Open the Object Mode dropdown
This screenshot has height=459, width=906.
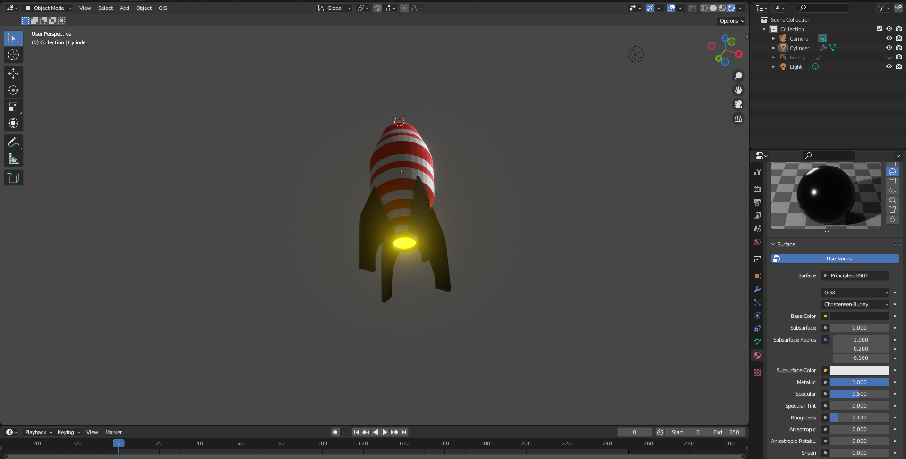click(48, 8)
